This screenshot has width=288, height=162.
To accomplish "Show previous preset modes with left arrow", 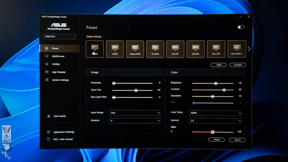I will click(x=83, y=49).
